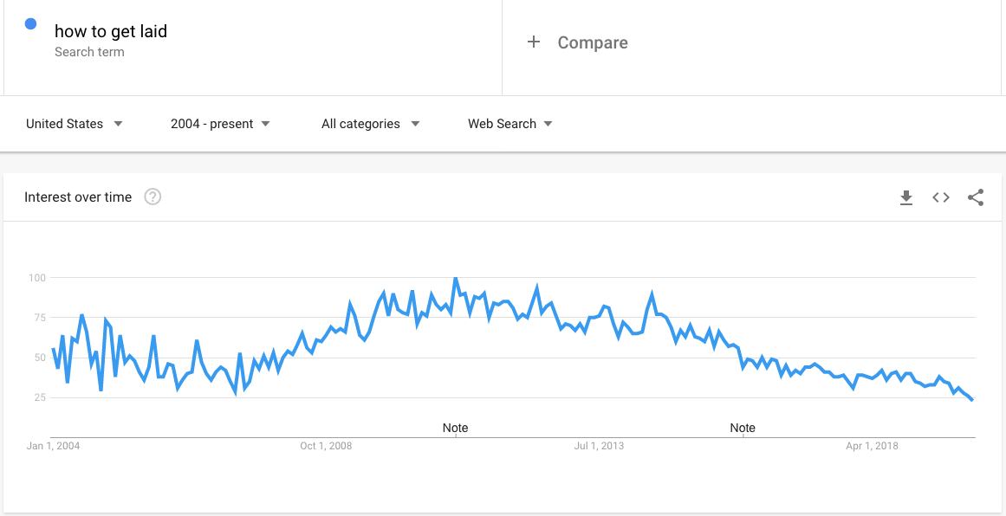Select the chart peak at value 100

pos(455,278)
